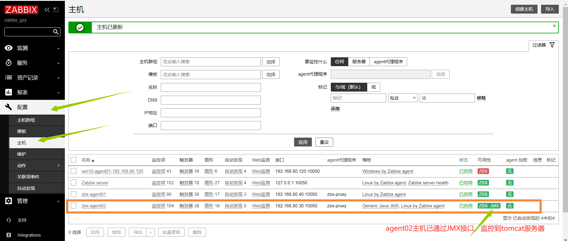Open 维护 in sidebar

point(37,154)
